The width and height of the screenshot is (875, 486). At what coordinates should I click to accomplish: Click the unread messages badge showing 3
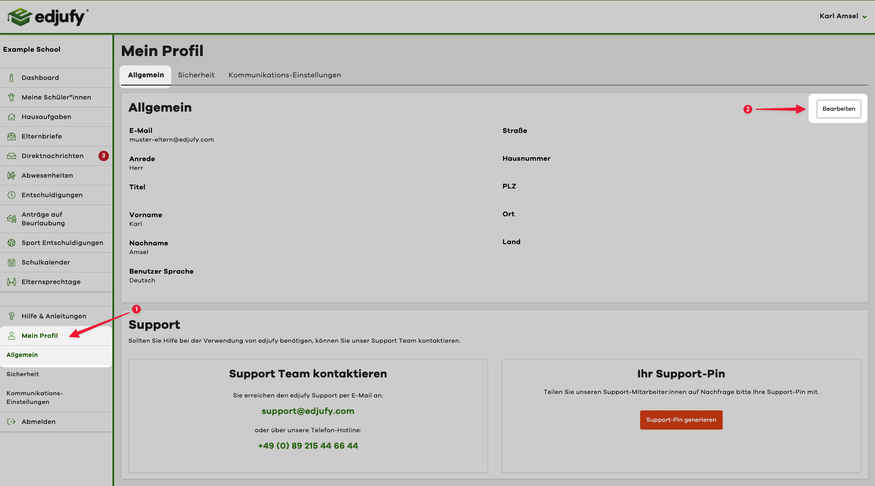click(x=103, y=156)
